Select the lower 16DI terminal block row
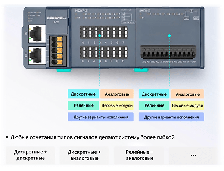This screenshot has height=171, width=224. [x=104, y=52]
